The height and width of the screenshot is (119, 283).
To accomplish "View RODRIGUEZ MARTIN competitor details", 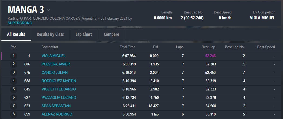I will pos(59,81).
